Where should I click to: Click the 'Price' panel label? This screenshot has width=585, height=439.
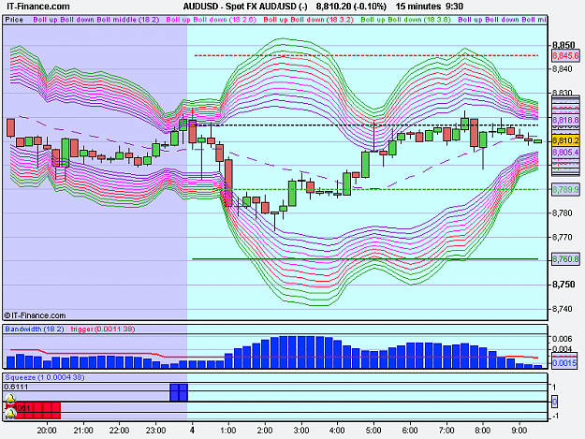click(x=14, y=20)
